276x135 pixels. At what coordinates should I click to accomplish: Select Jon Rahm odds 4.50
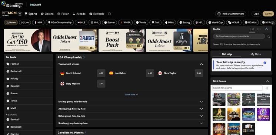coord(150,73)
